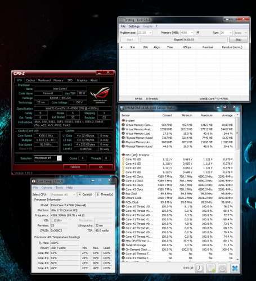Click the clock reset icon in HWiNFO toolbar
256x281 pixels.
[199, 268]
